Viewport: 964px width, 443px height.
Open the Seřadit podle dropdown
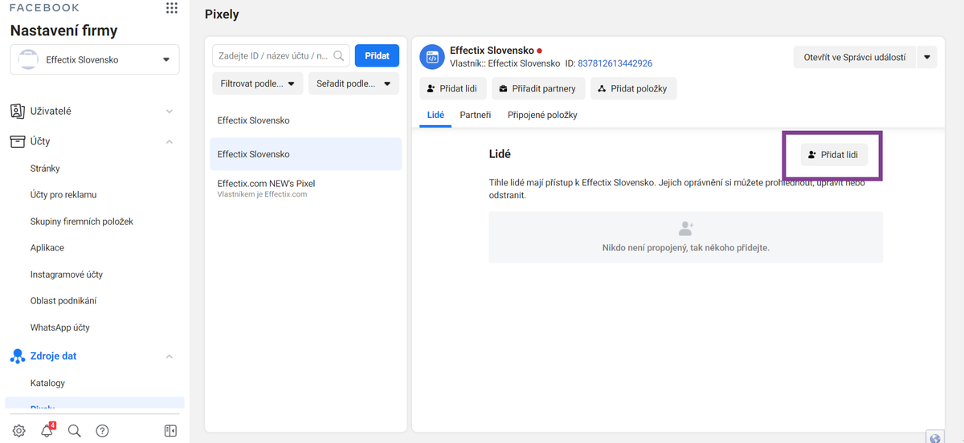pyautogui.click(x=353, y=83)
